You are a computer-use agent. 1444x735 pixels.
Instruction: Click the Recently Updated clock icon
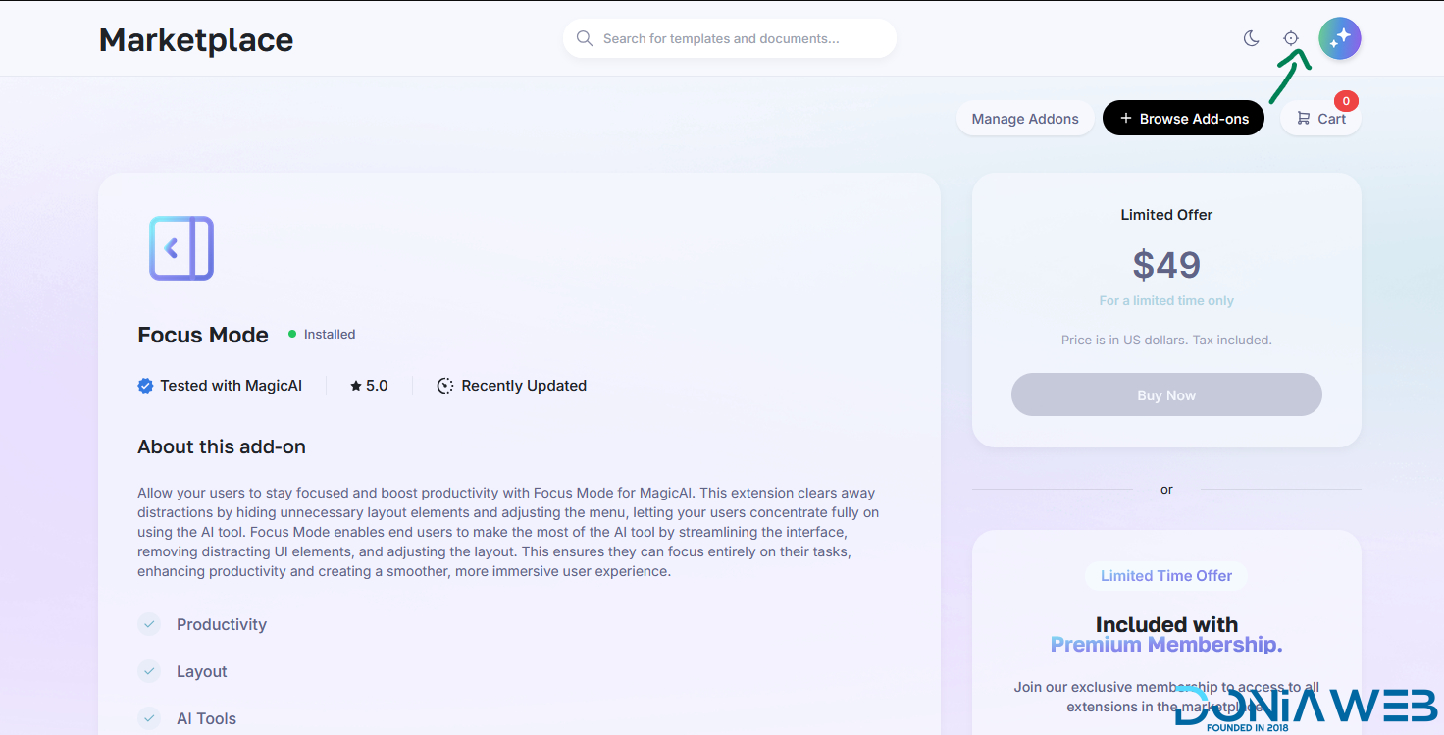[x=445, y=386]
